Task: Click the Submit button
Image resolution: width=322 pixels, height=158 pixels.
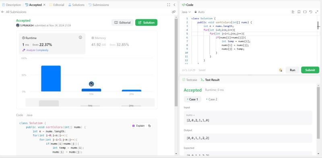Action: click(x=310, y=70)
